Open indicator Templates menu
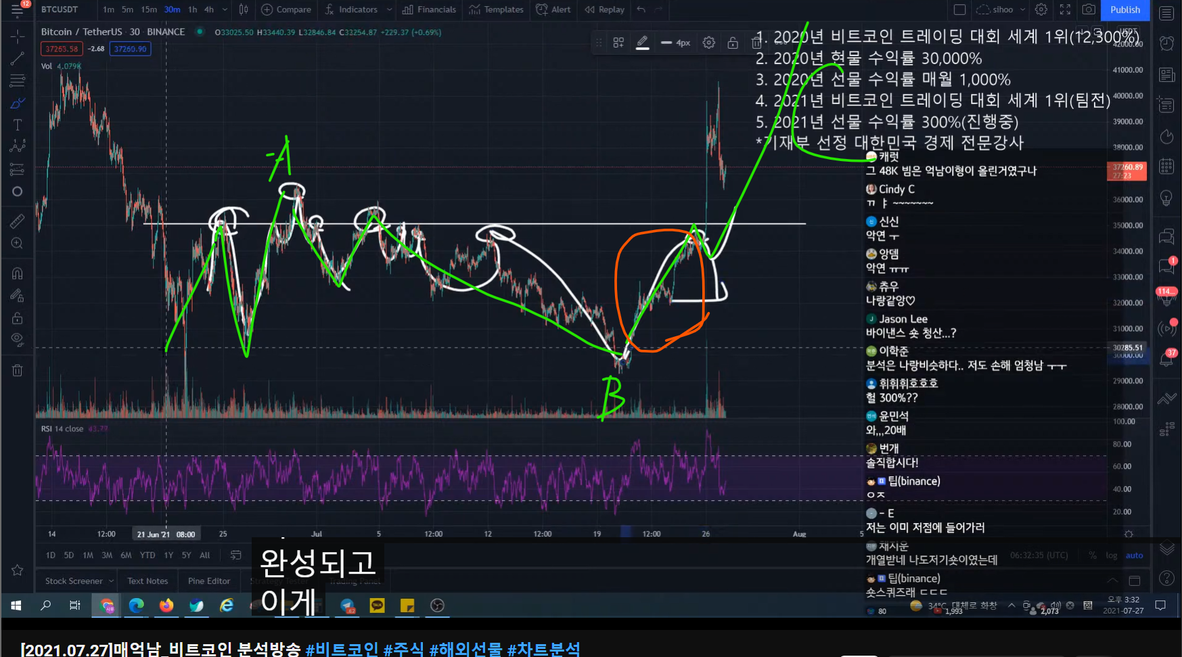Image resolution: width=1182 pixels, height=657 pixels. 496,9
